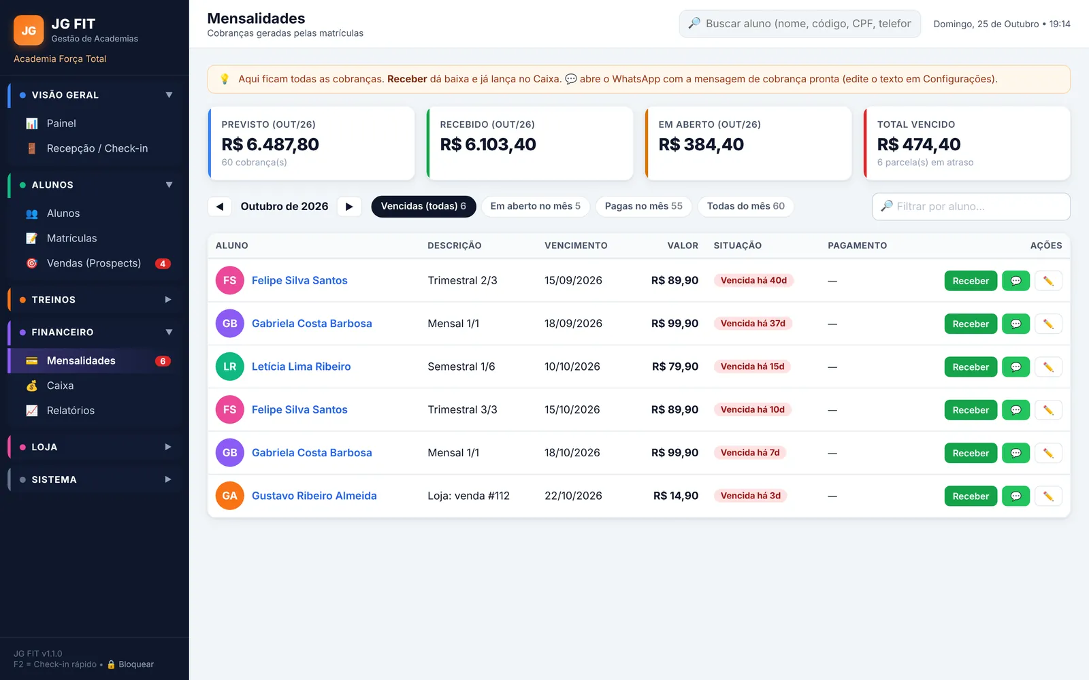Click pencil edit icon for Gabriela's 18/10 charge
Image resolution: width=1089 pixels, height=680 pixels.
click(x=1048, y=453)
